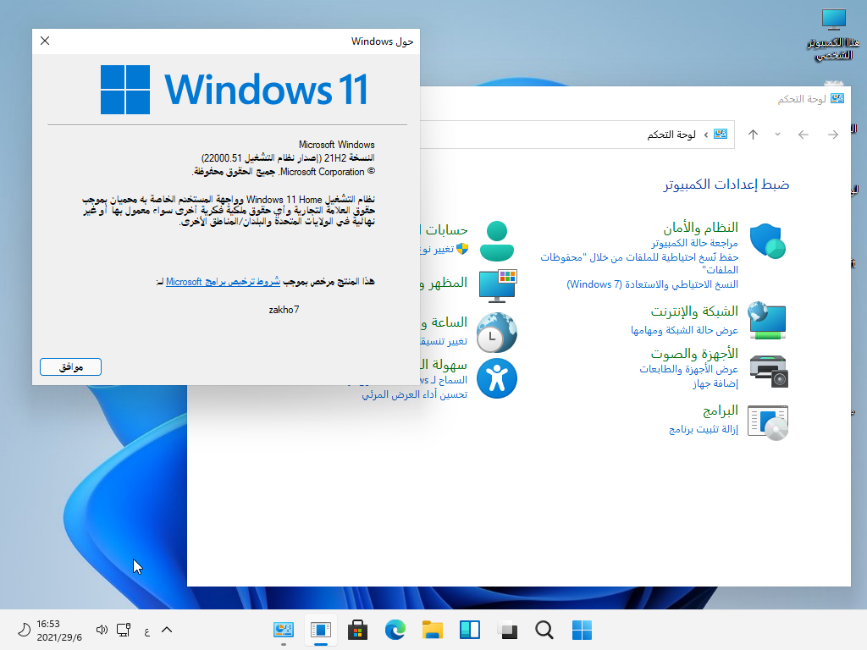
Task: Click the Appearance and Personalization monitor icon
Action: tap(498, 285)
